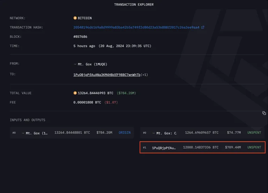Click entity icon in output #0 row
Image resolution: width=268 pixels, height=193 pixels.
[x=154, y=133]
